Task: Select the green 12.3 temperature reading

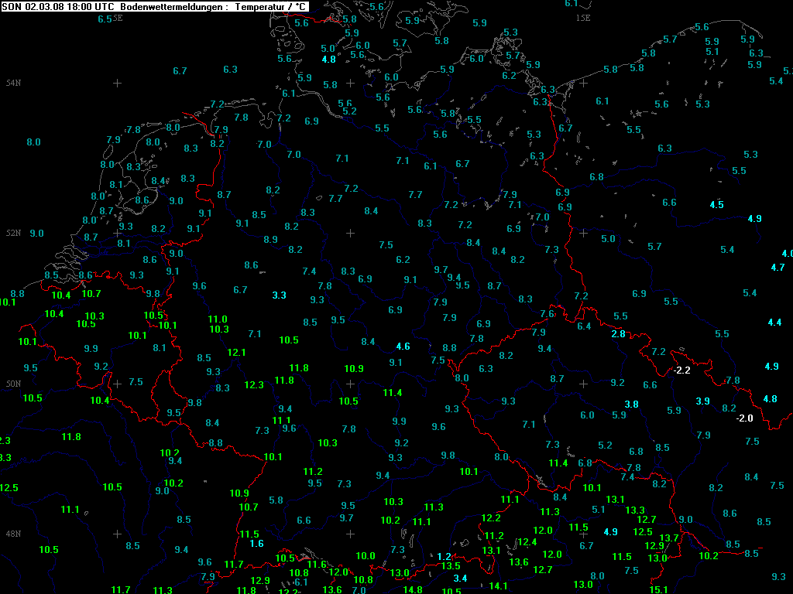Action: pos(254,385)
